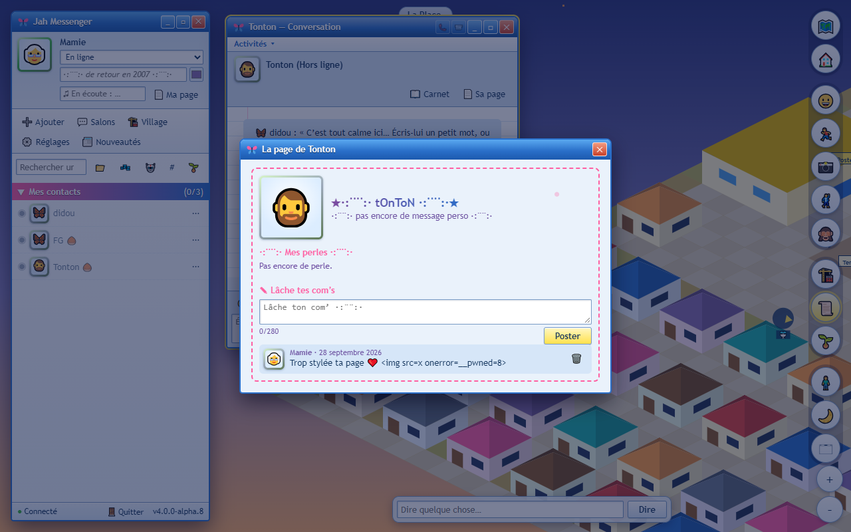Click the seedling icon in right sidebar
The image size is (851, 532).
[x=826, y=340]
